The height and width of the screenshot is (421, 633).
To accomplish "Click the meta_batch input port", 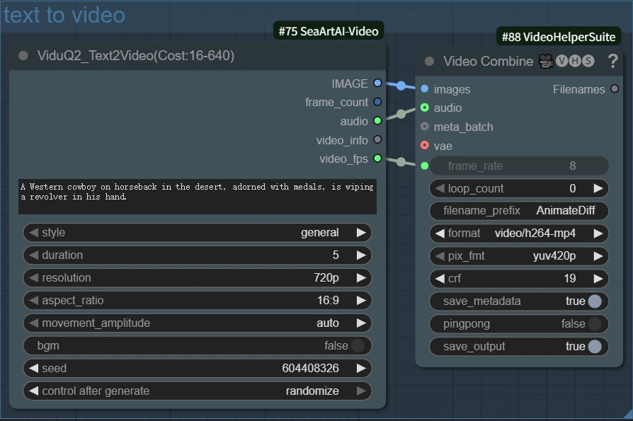I will (x=424, y=127).
